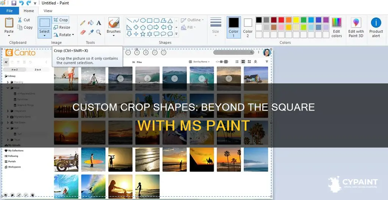
Task: Choose the red palette color
Action: [281, 20]
